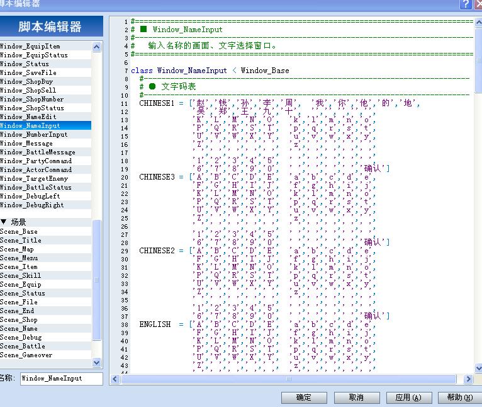Click the 取消 button
The width and height of the screenshot is (482, 407).
pos(357,398)
